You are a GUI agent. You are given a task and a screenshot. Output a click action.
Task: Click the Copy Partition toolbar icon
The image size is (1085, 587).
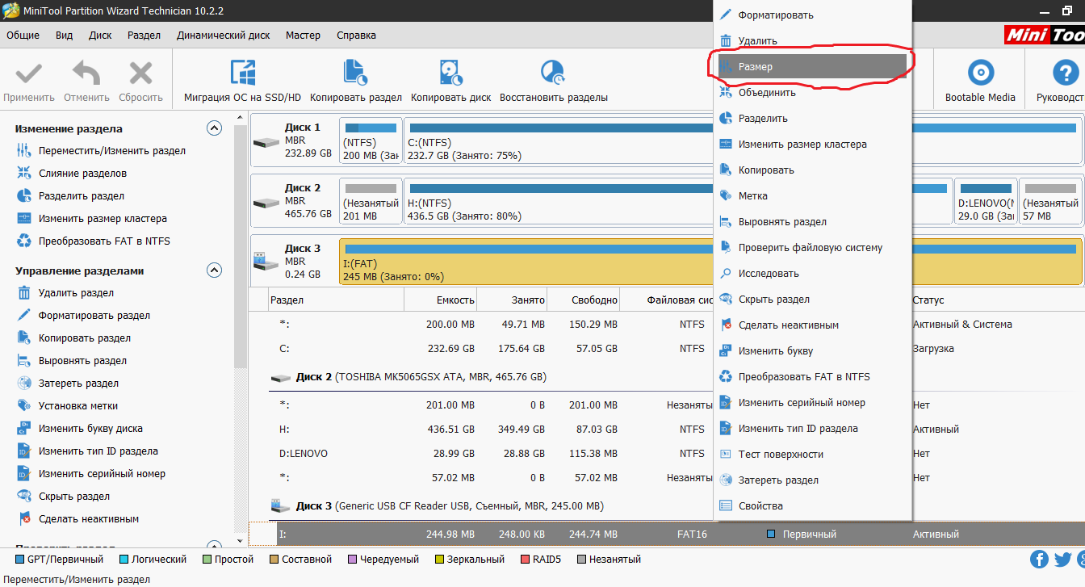[355, 73]
